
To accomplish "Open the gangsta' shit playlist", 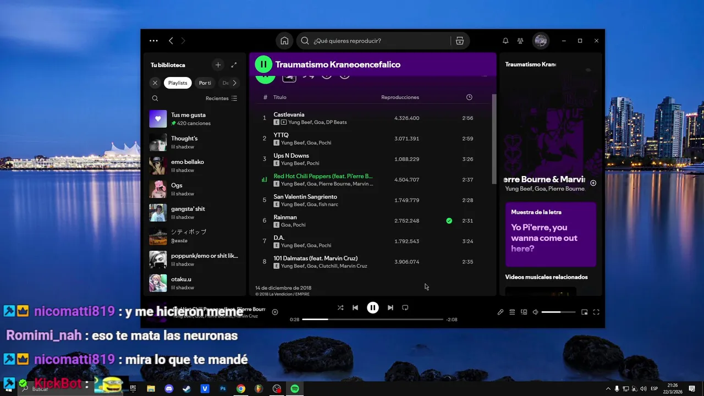I will [195, 212].
